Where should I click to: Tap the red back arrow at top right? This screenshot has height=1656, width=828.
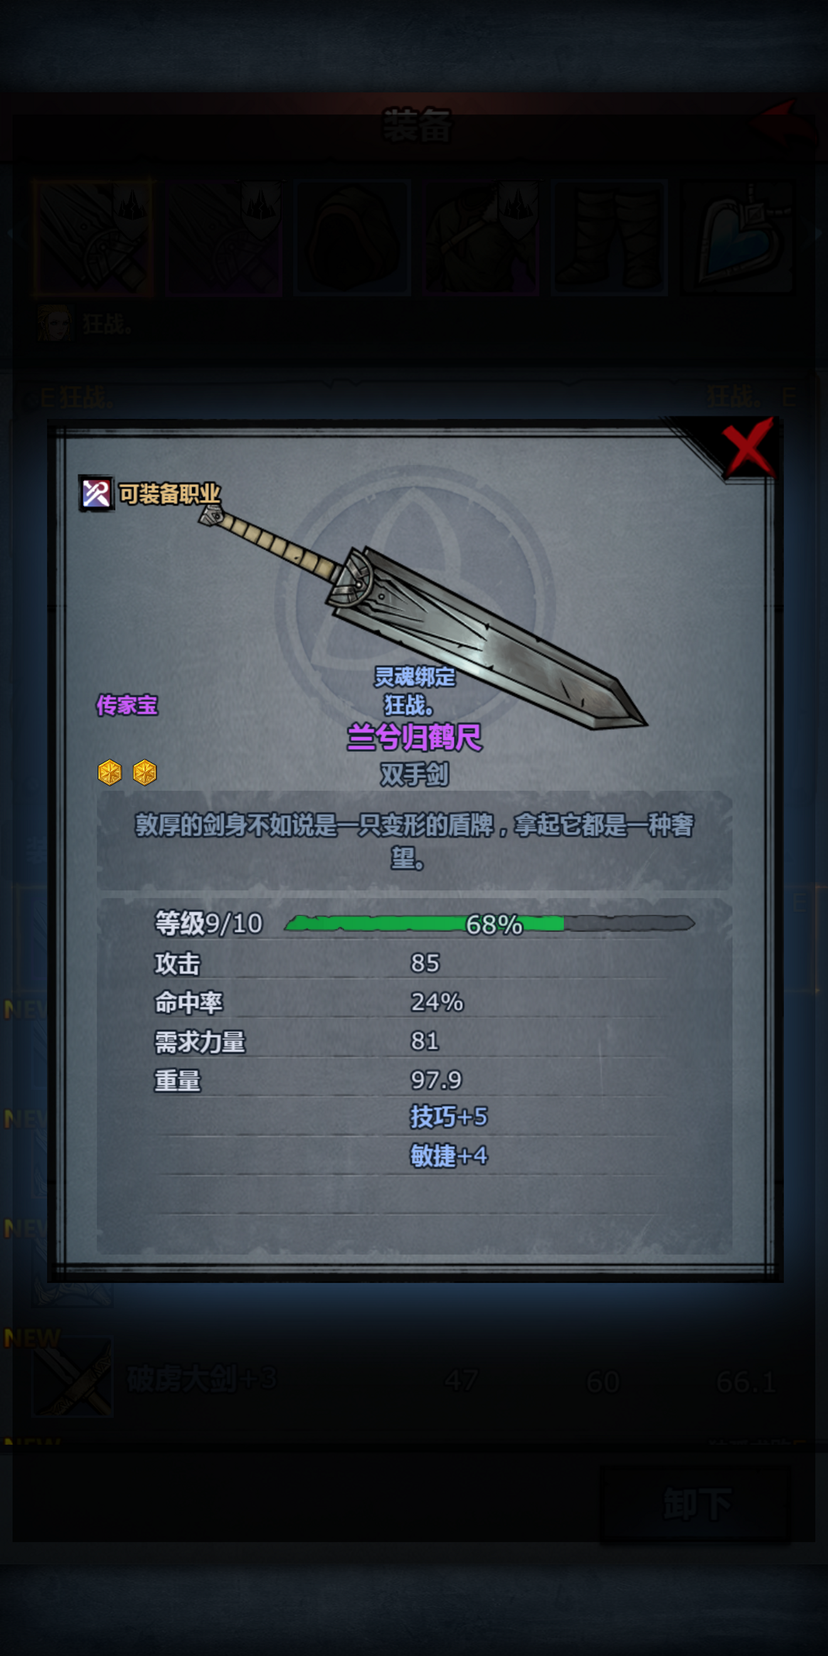tap(785, 125)
